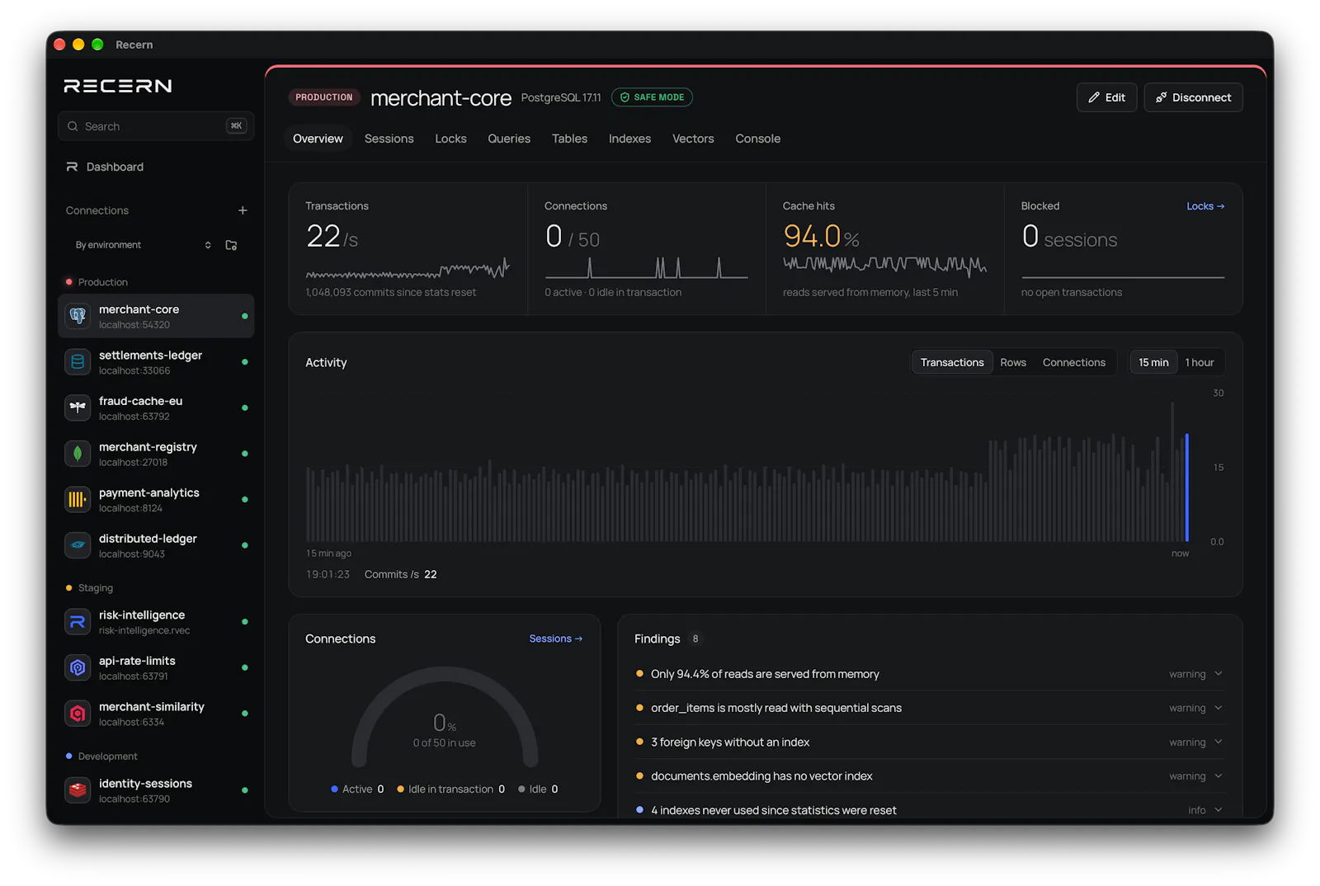Expand the order_items sequential scans finding
Image resolution: width=1320 pixels, height=886 pixels.
click(930, 708)
